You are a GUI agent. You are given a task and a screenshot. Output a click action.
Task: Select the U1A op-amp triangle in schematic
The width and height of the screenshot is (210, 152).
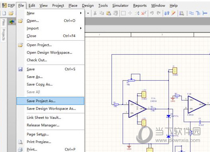137,109
